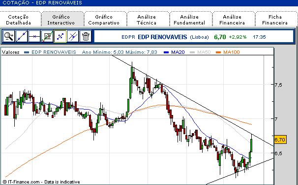Click the EDPR ticker symbol
The width and height of the screenshot is (298, 185).
coord(128,37)
